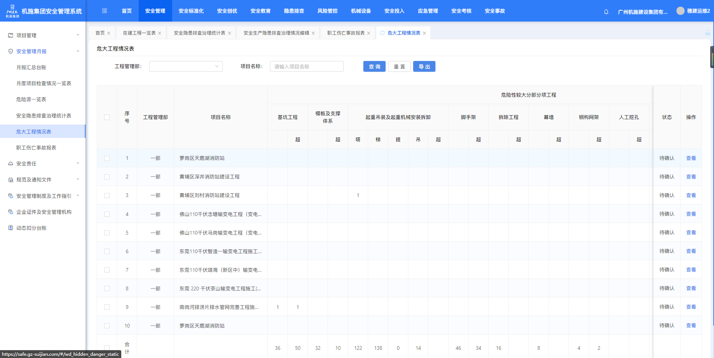Click 查看 link for row 3
The image size is (714, 358).
coord(691,195)
